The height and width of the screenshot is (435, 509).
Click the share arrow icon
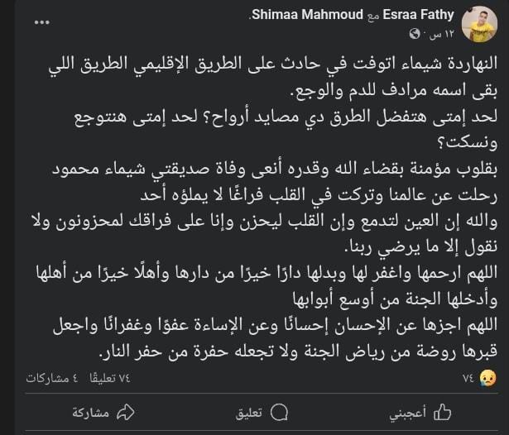[126, 412]
